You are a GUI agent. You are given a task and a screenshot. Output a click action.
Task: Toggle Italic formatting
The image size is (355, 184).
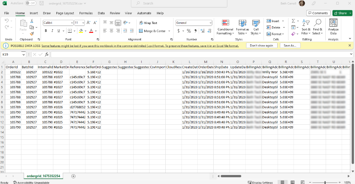pos(52,31)
